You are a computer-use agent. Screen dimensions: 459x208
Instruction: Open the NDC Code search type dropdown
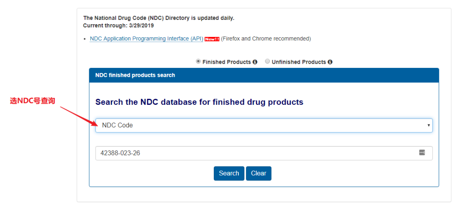tap(263, 126)
